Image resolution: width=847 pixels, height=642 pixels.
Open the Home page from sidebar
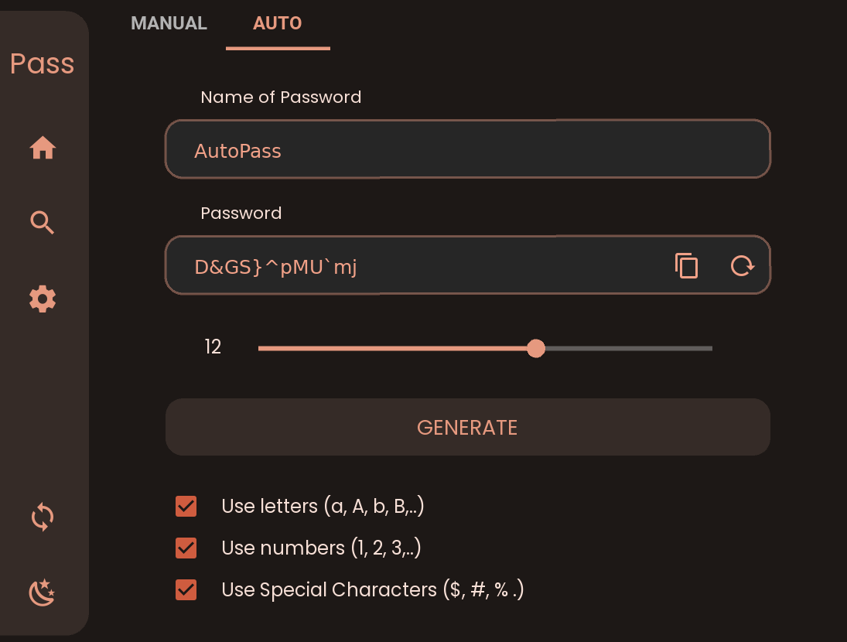click(43, 148)
